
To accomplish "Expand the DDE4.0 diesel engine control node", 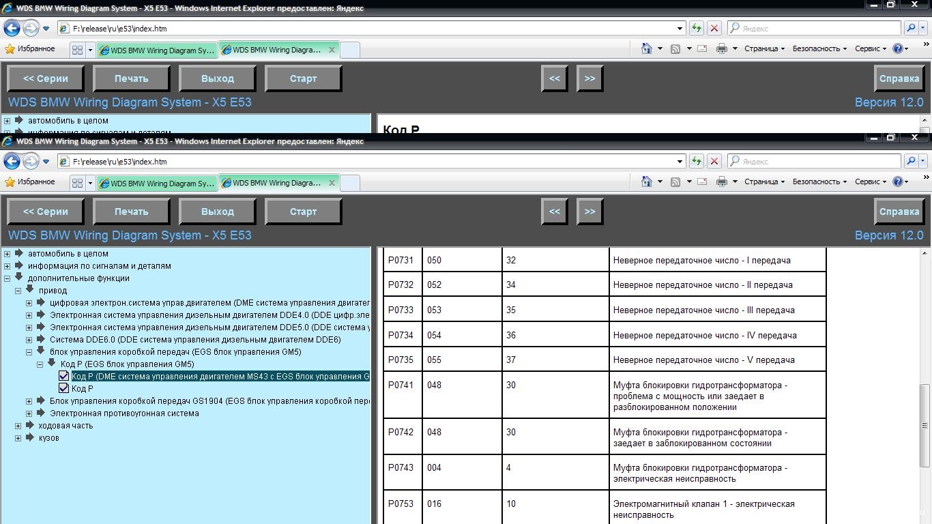I will point(29,315).
